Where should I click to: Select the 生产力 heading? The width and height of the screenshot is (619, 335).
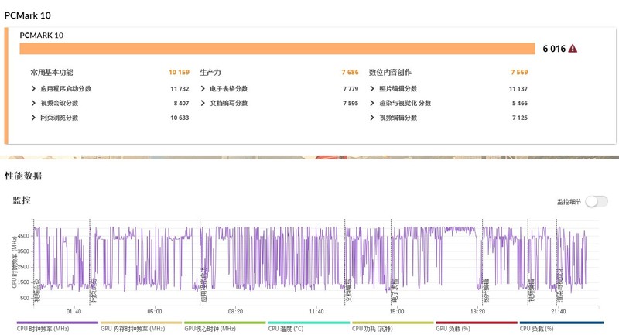pos(210,72)
